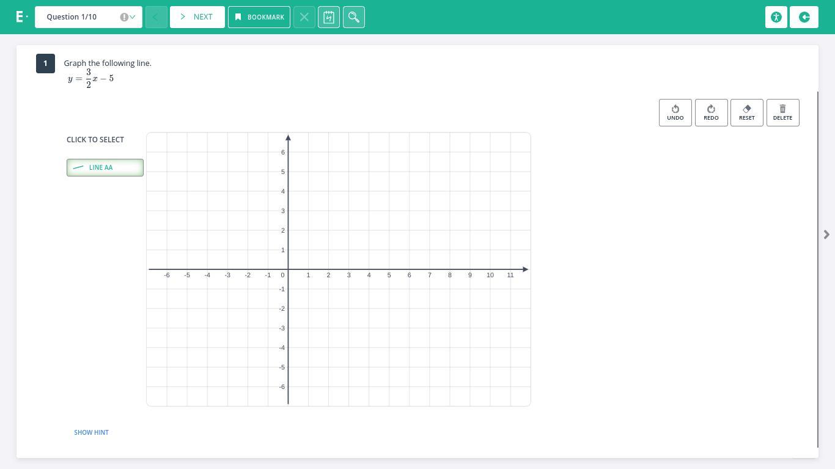The width and height of the screenshot is (835, 469).
Task: Open the accessibility options icon
Action: point(776,17)
